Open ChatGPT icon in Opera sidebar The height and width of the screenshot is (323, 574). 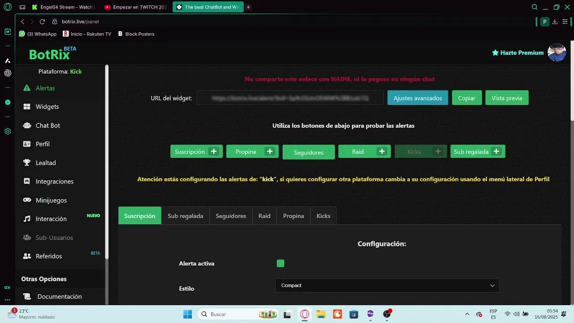click(8, 73)
